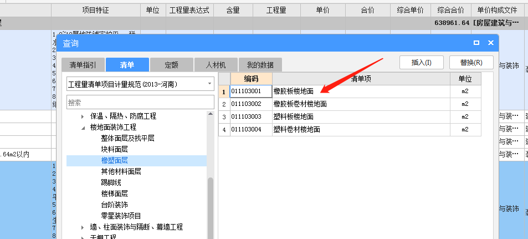
Task: Expand the 墙、柱面装饰与隔断、幕墙工程 node
Action: pyautogui.click(x=83, y=227)
